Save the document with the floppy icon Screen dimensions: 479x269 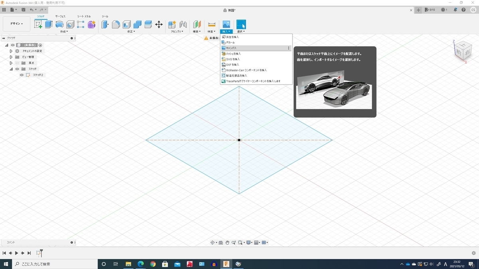pyautogui.click(x=24, y=10)
